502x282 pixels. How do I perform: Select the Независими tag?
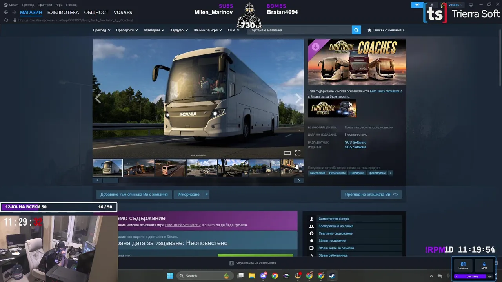[337, 173]
